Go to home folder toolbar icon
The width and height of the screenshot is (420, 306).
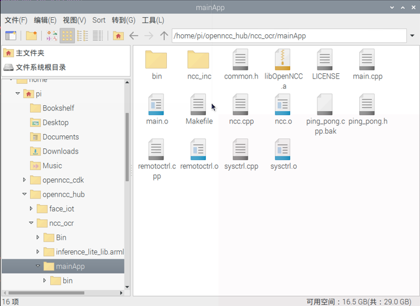pyautogui.click(x=118, y=35)
